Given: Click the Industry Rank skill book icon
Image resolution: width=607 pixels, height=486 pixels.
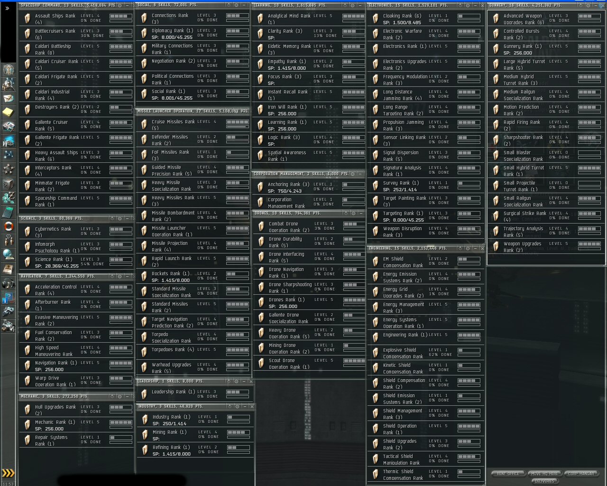Looking at the screenshot, I should tap(145, 420).
